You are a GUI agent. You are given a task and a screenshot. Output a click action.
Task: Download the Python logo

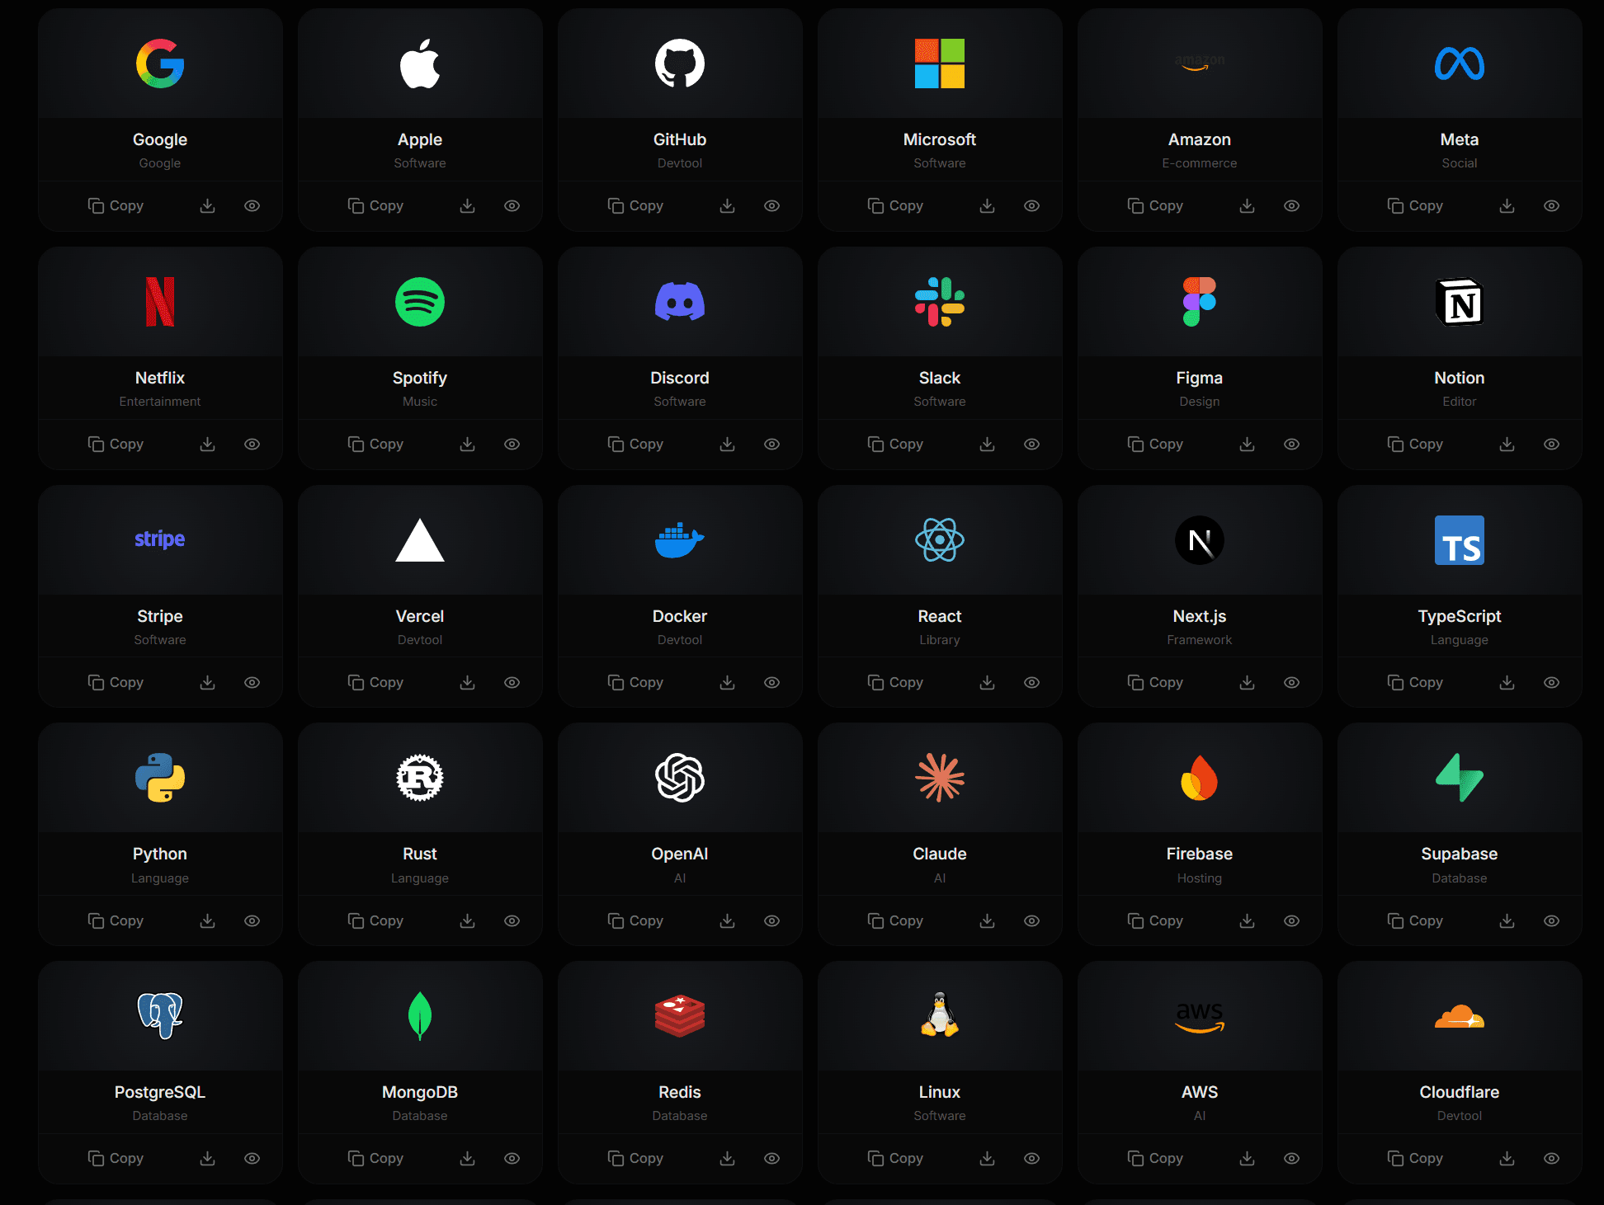tap(207, 921)
